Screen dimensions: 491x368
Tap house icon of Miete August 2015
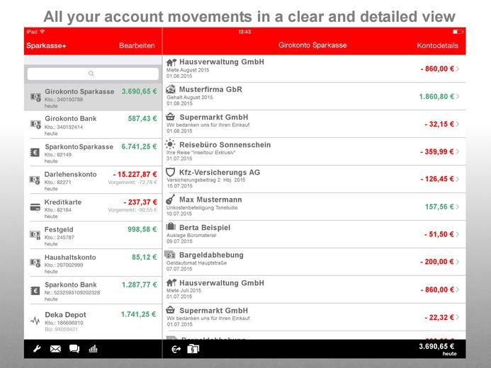(171, 62)
